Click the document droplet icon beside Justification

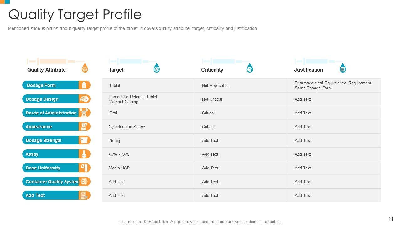click(x=343, y=68)
